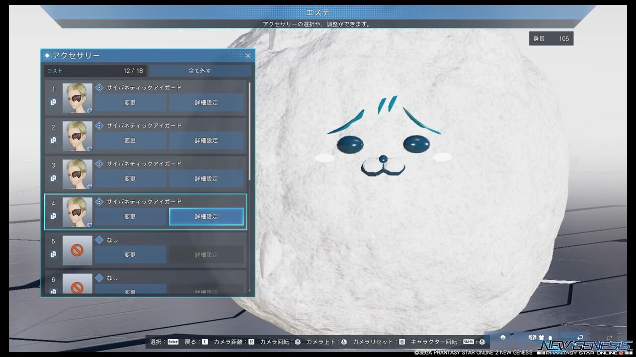Click the アクセサリー panel title
The image size is (636, 357).
(x=76, y=56)
